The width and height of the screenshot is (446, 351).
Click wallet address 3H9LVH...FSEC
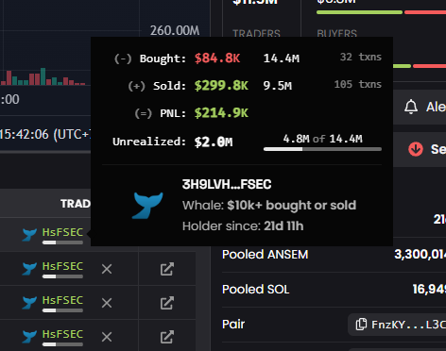[x=227, y=185]
